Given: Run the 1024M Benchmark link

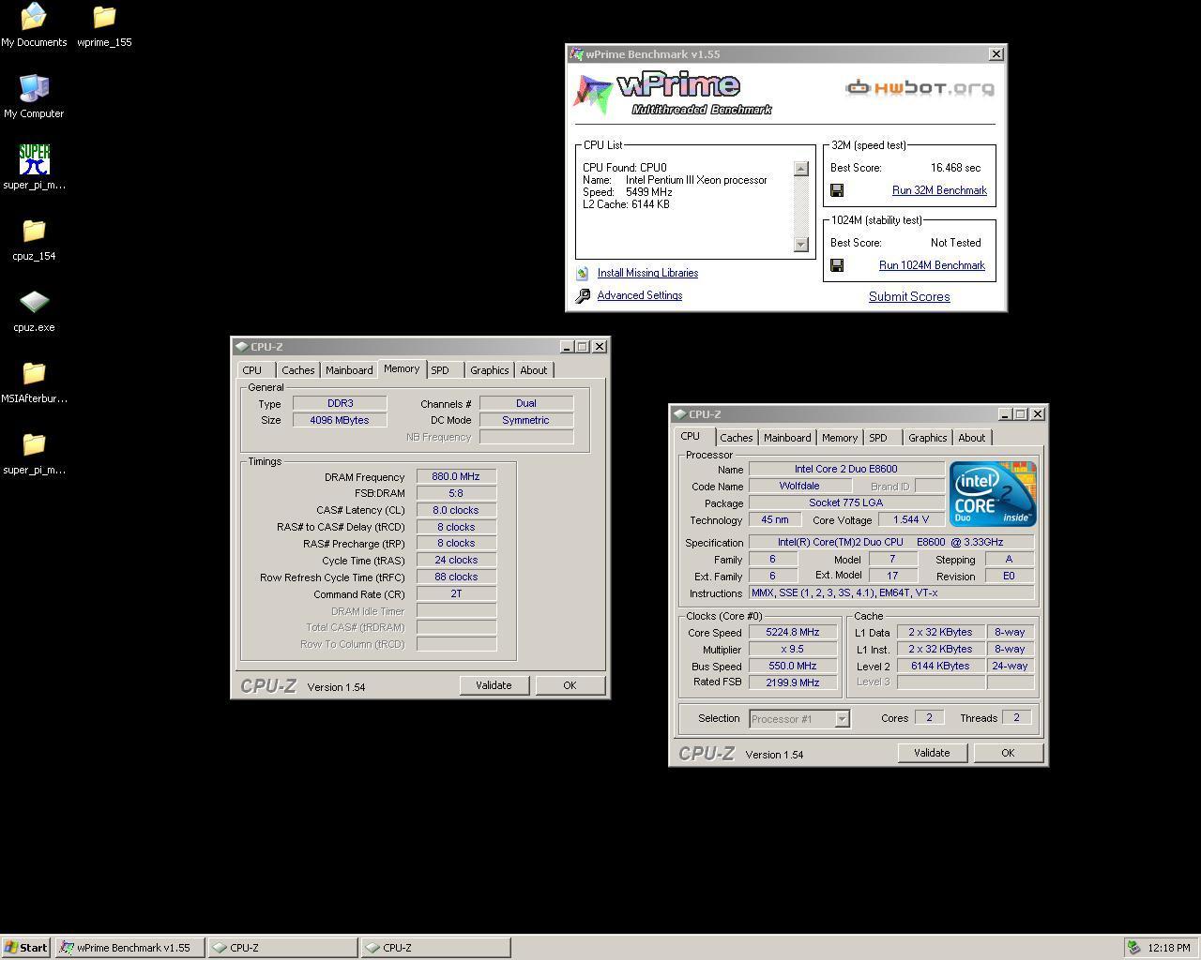Looking at the screenshot, I should click(932, 265).
